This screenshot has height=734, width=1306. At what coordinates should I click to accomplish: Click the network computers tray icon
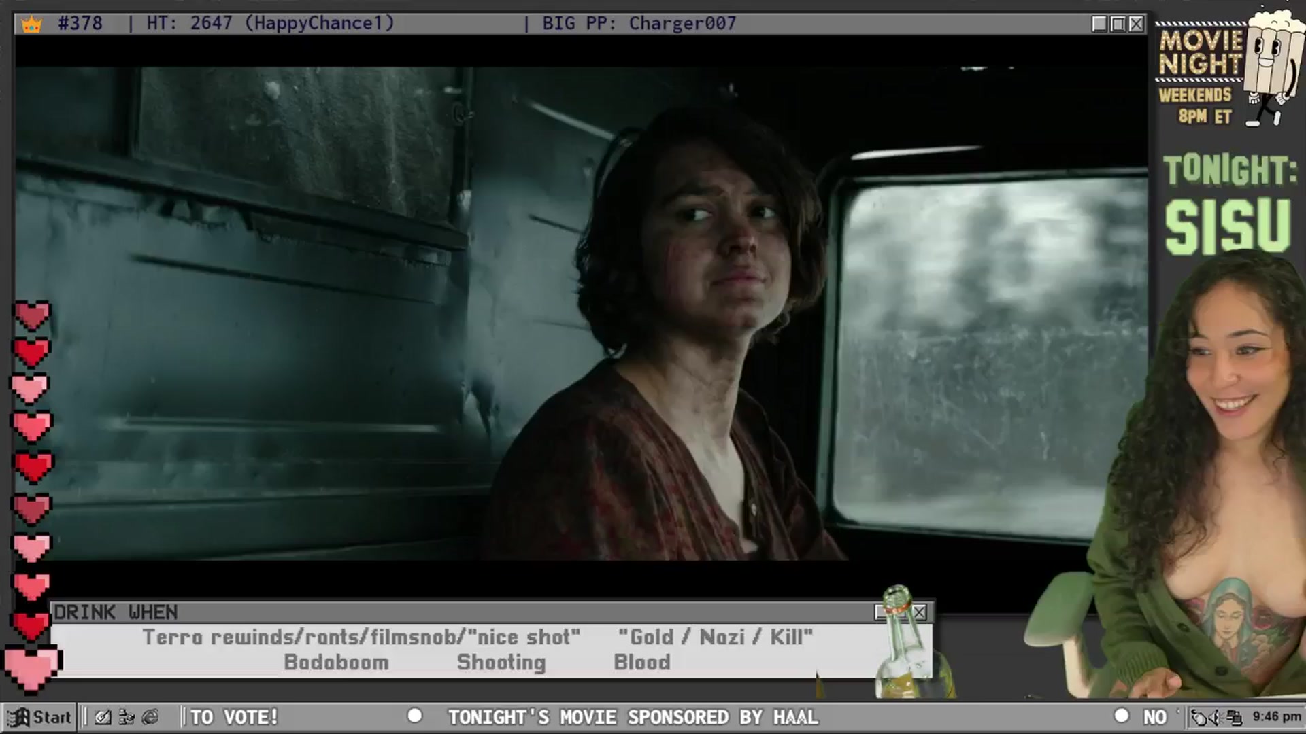coord(1234,717)
